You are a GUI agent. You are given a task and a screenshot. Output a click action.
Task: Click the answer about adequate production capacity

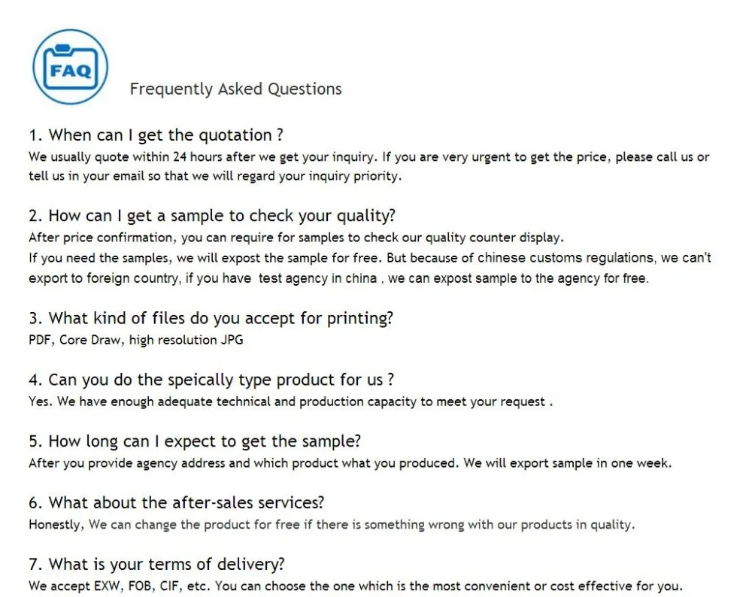point(290,402)
